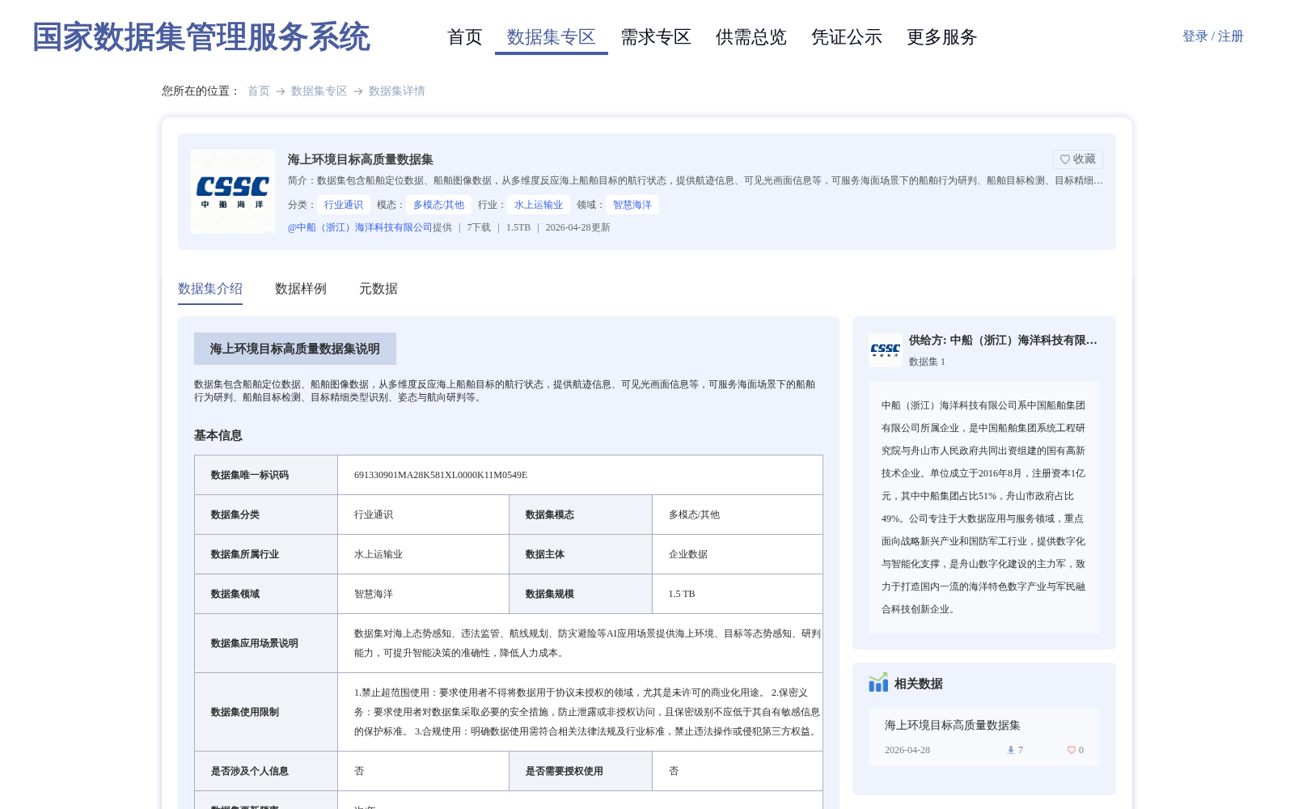Click the 智慧海洋 domain tag

(632, 205)
